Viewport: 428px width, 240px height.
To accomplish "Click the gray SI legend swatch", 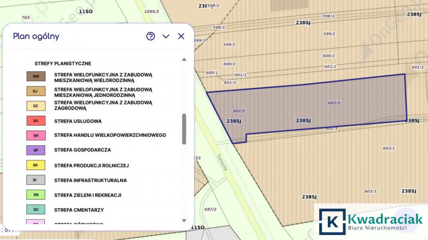I will pyautogui.click(x=36, y=180).
